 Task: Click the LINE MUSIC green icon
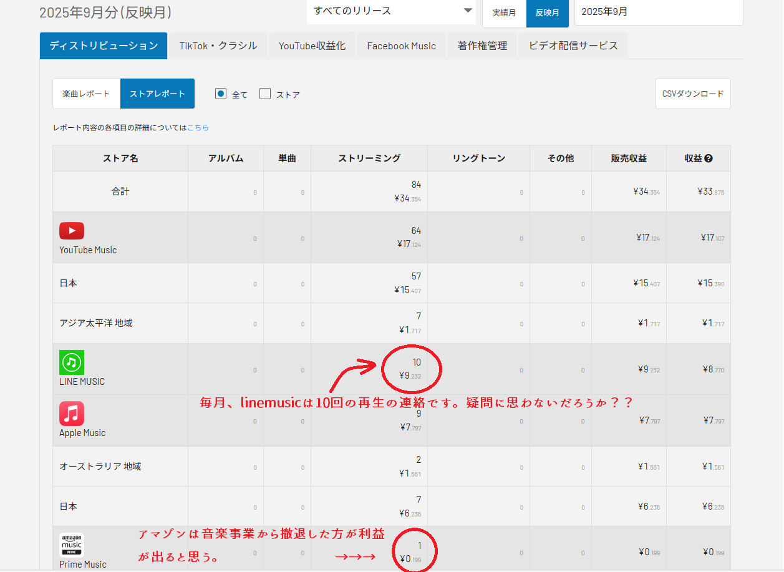point(72,362)
